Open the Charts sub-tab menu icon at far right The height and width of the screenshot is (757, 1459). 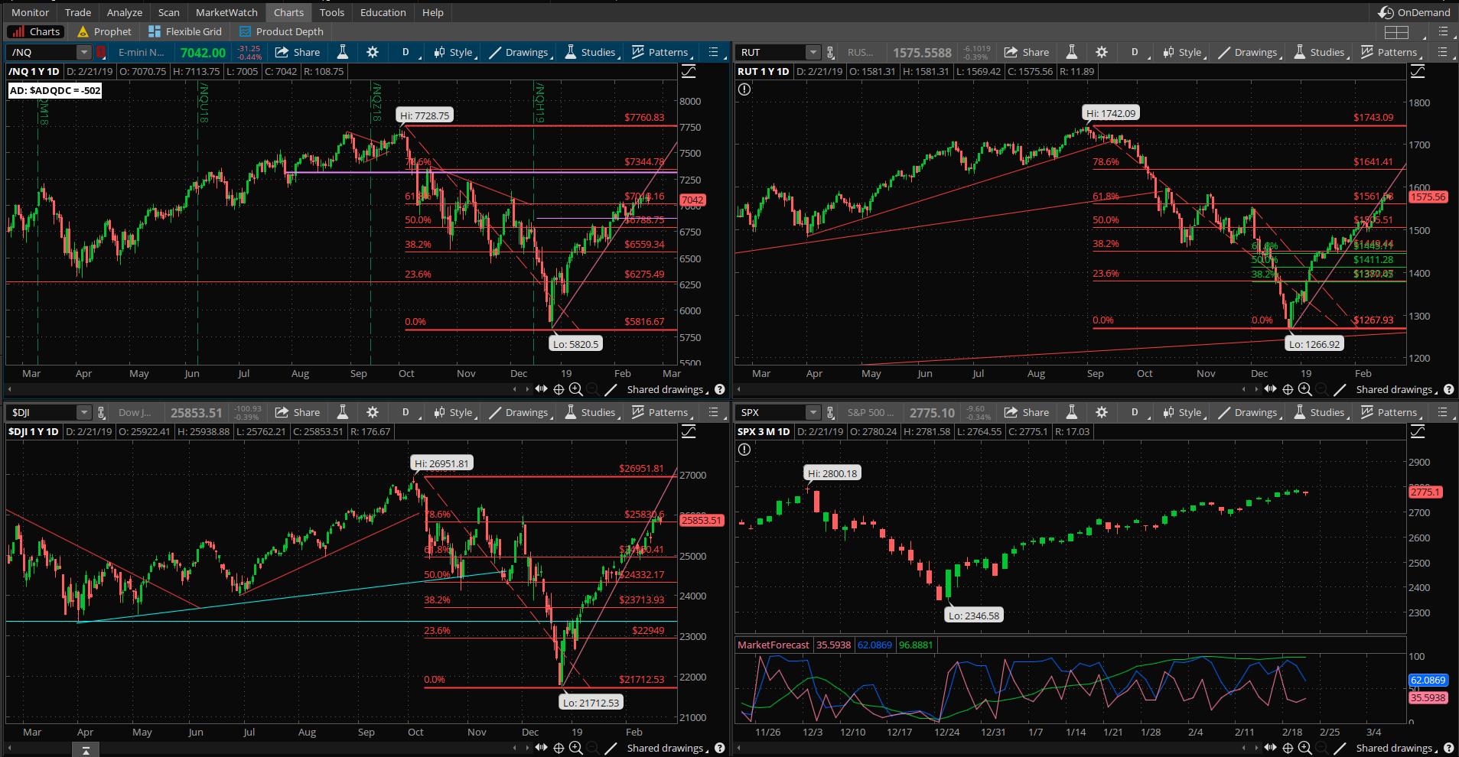pos(1444,32)
